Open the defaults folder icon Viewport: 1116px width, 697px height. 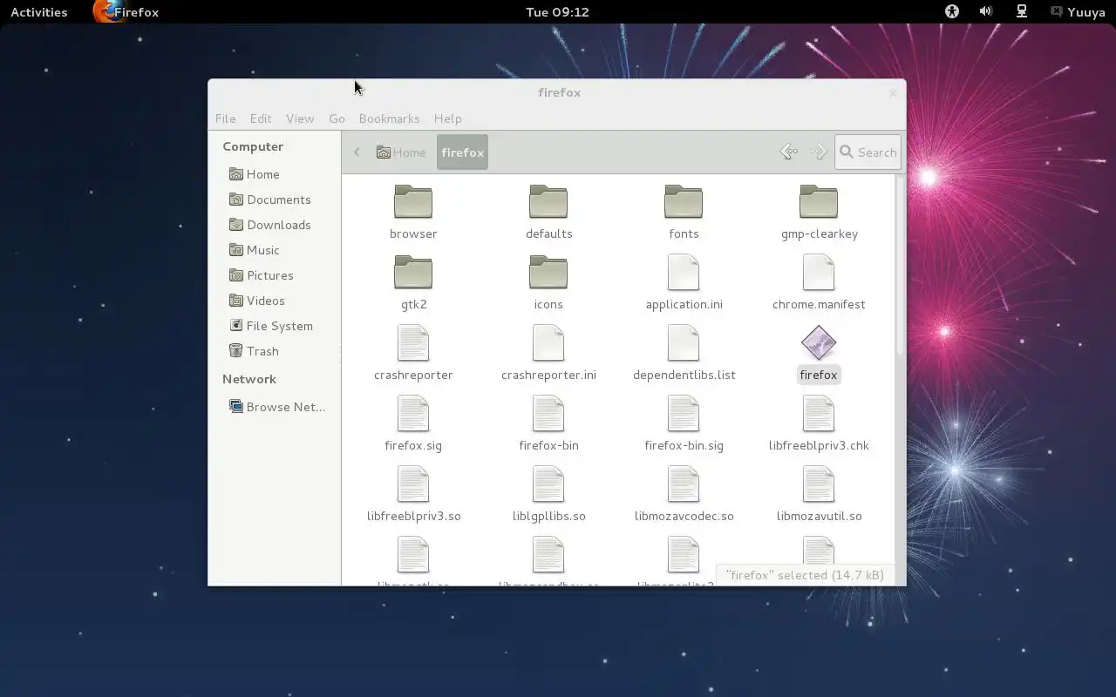[x=548, y=202]
